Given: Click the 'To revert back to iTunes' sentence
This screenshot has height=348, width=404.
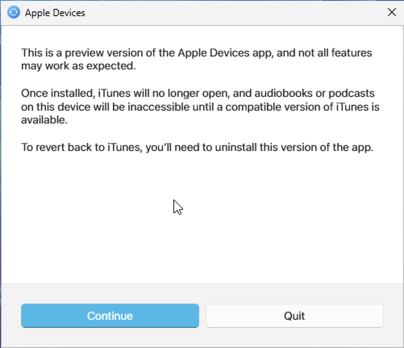Looking at the screenshot, I should [x=197, y=147].
